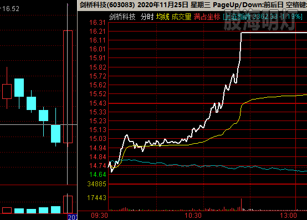Click the tall red volume spike bar
This screenshot has width=307, height=220.
[x=241, y=205]
